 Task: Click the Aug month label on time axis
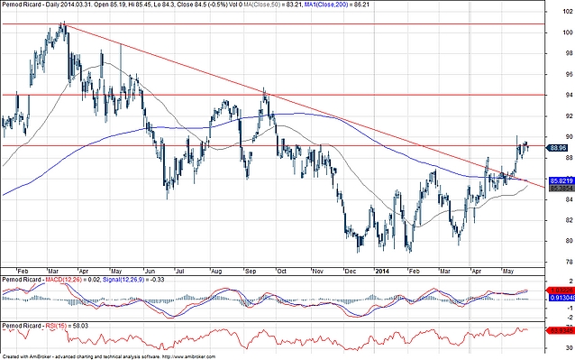216,272
